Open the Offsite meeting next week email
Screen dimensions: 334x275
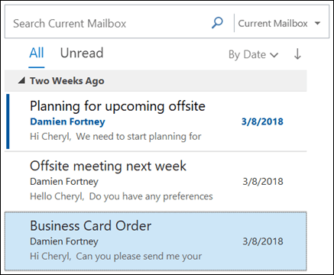(156, 181)
